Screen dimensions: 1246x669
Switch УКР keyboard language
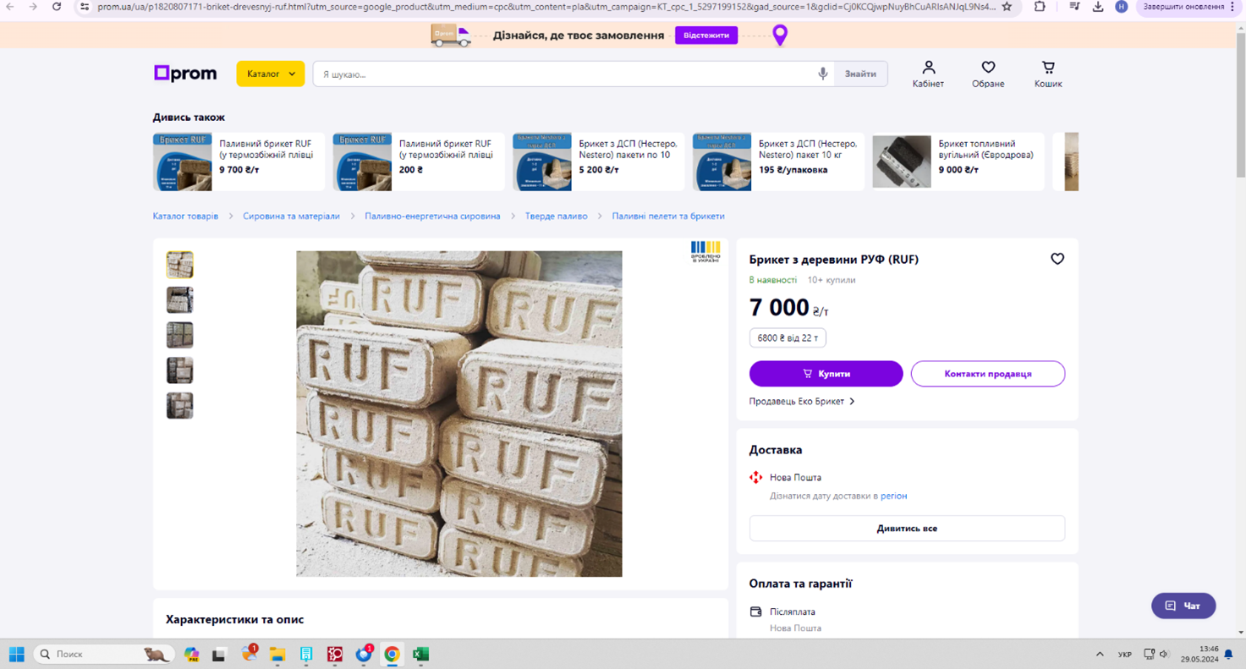[x=1125, y=654]
